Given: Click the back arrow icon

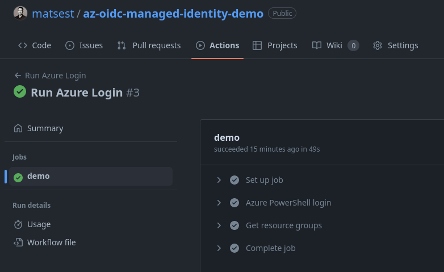Looking at the screenshot, I should point(18,76).
